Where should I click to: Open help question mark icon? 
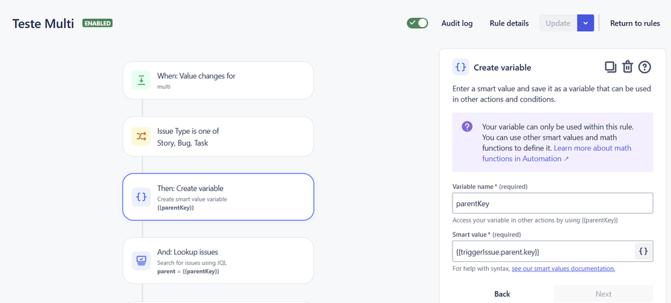coord(645,67)
